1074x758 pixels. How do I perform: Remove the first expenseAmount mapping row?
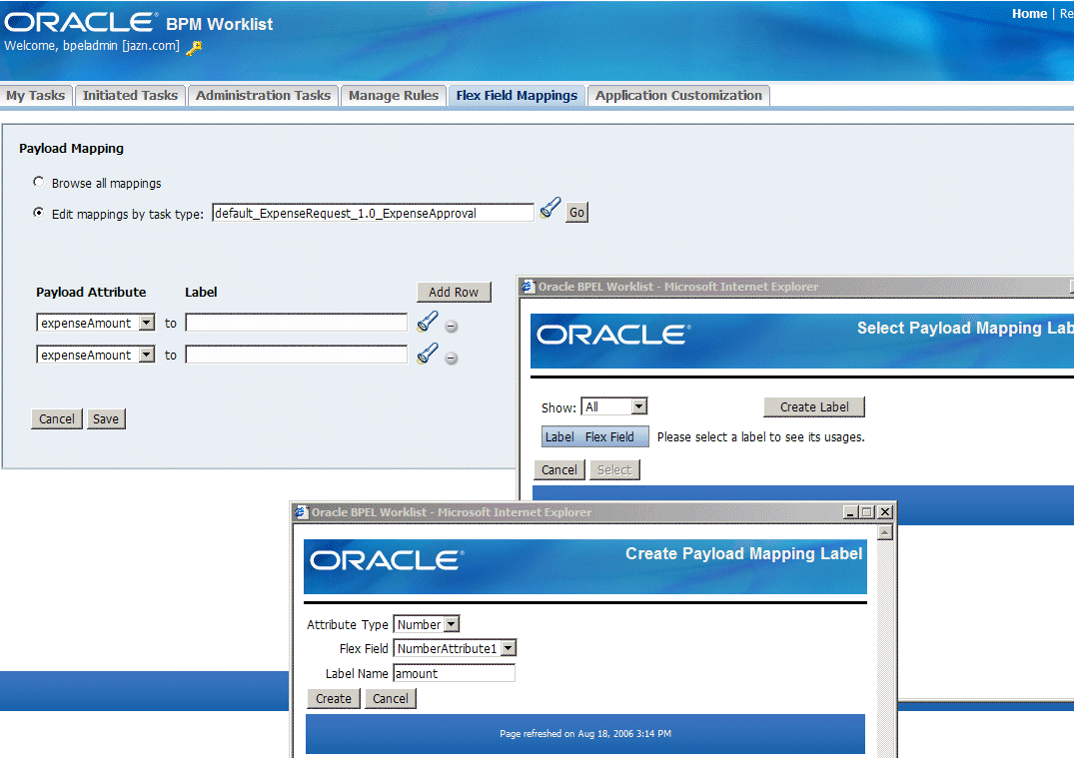point(452,326)
